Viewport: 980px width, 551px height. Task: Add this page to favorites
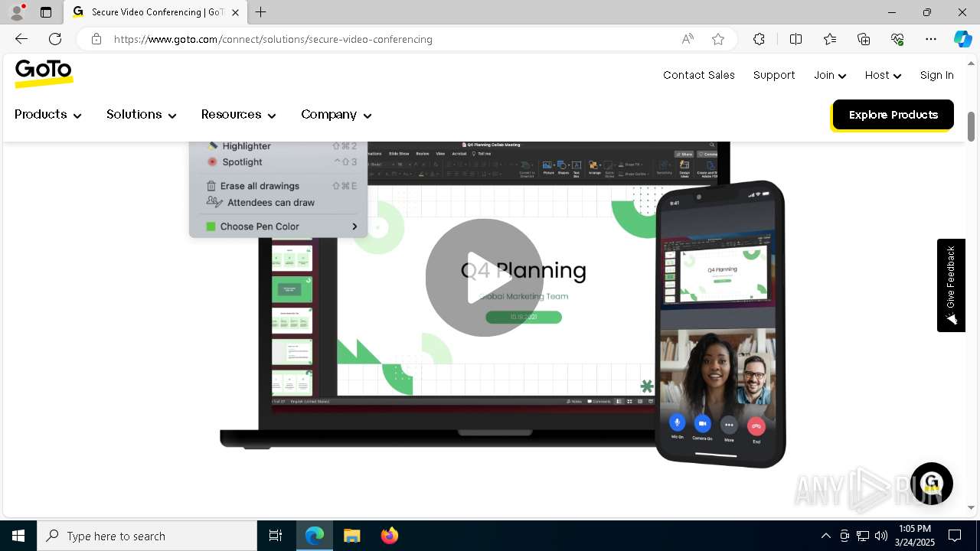coord(718,39)
